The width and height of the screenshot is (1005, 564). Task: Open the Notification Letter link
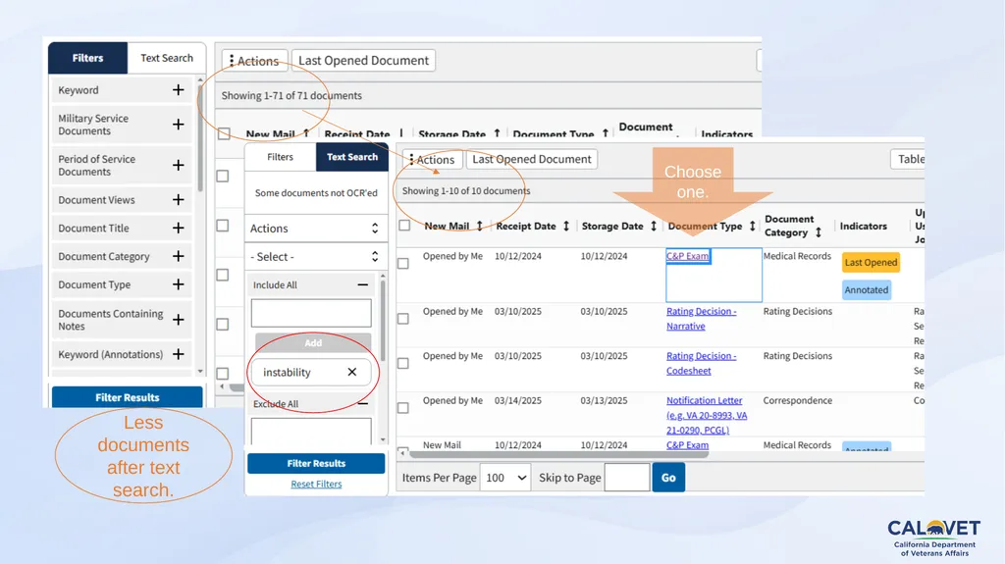pyautogui.click(x=707, y=415)
